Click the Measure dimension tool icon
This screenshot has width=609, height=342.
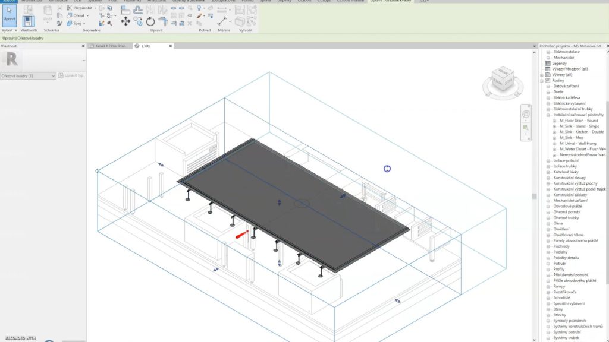coord(222,21)
